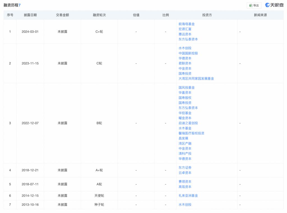Open investor link 大湾区共同家园发展基金

(196, 79)
